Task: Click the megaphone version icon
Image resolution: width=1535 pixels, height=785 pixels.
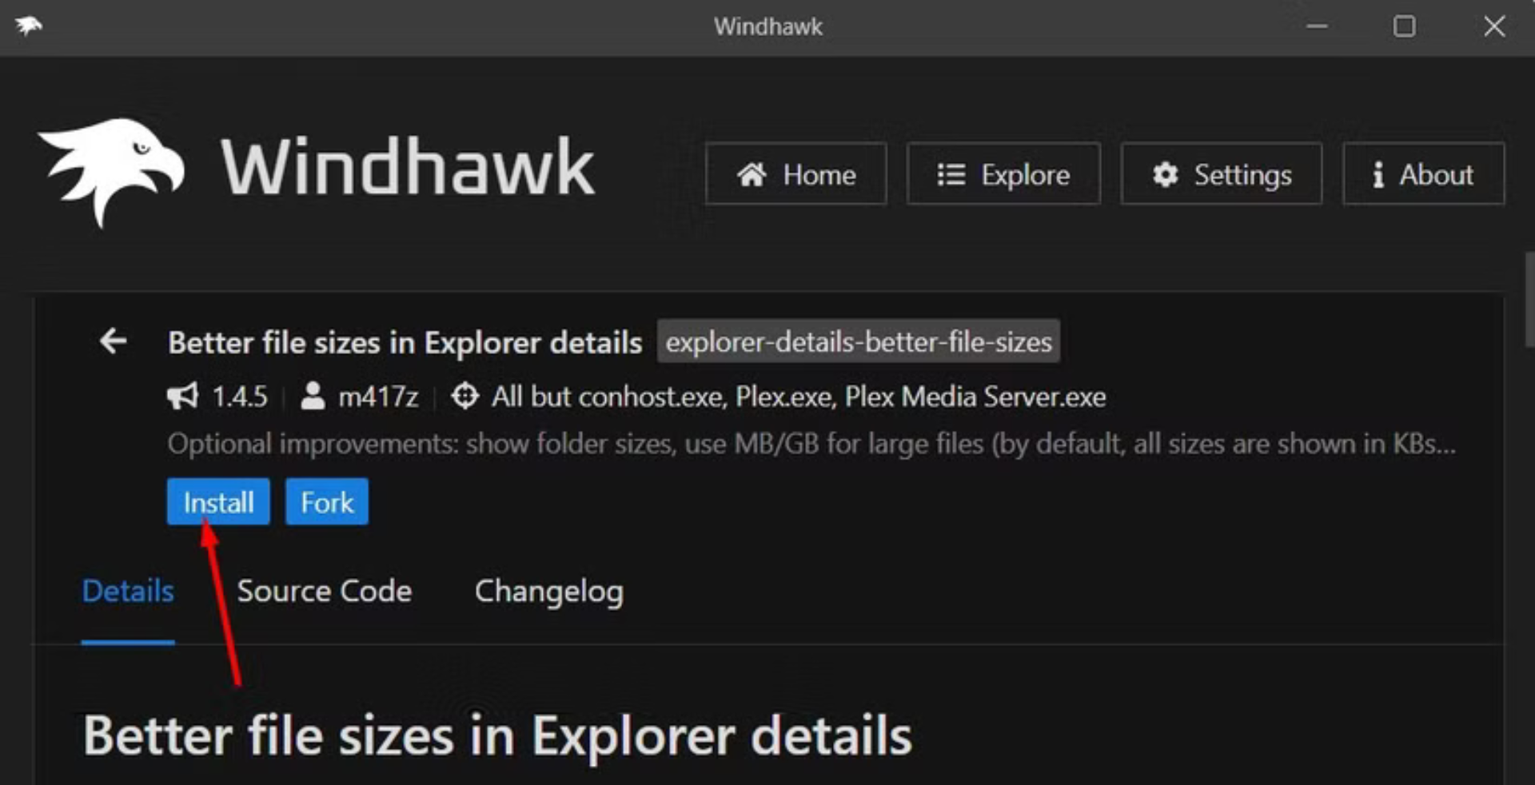Action: click(x=182, y=396)
